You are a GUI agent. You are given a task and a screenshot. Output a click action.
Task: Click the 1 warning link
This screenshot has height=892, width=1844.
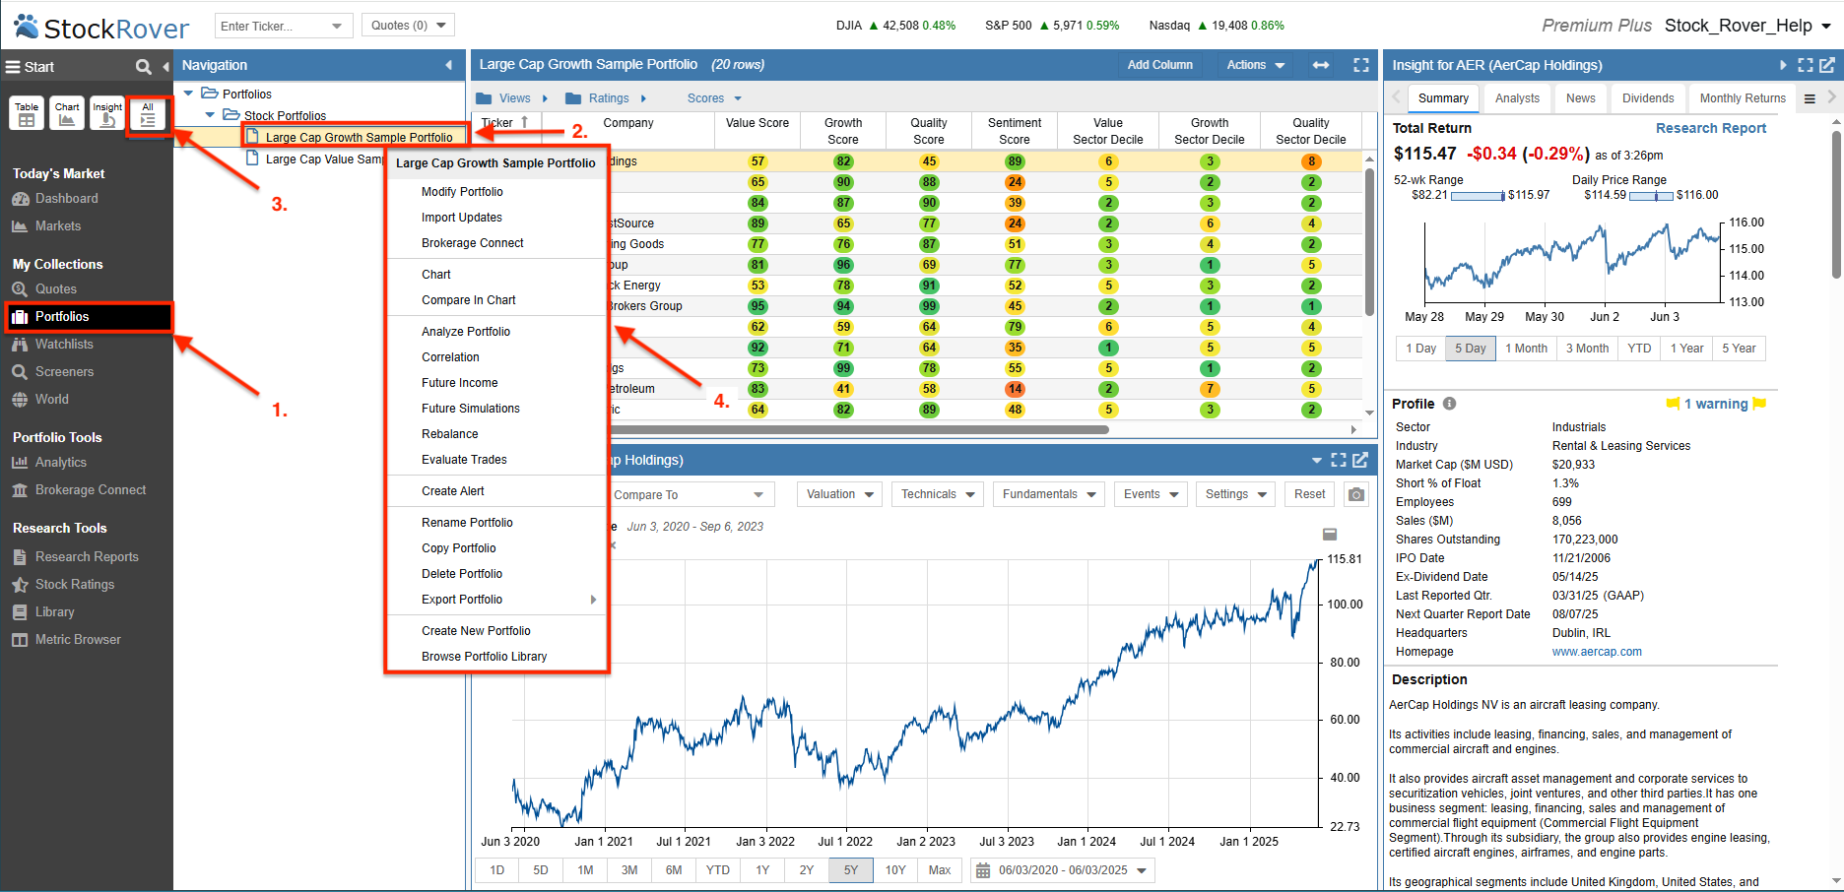pos(1715,404)
